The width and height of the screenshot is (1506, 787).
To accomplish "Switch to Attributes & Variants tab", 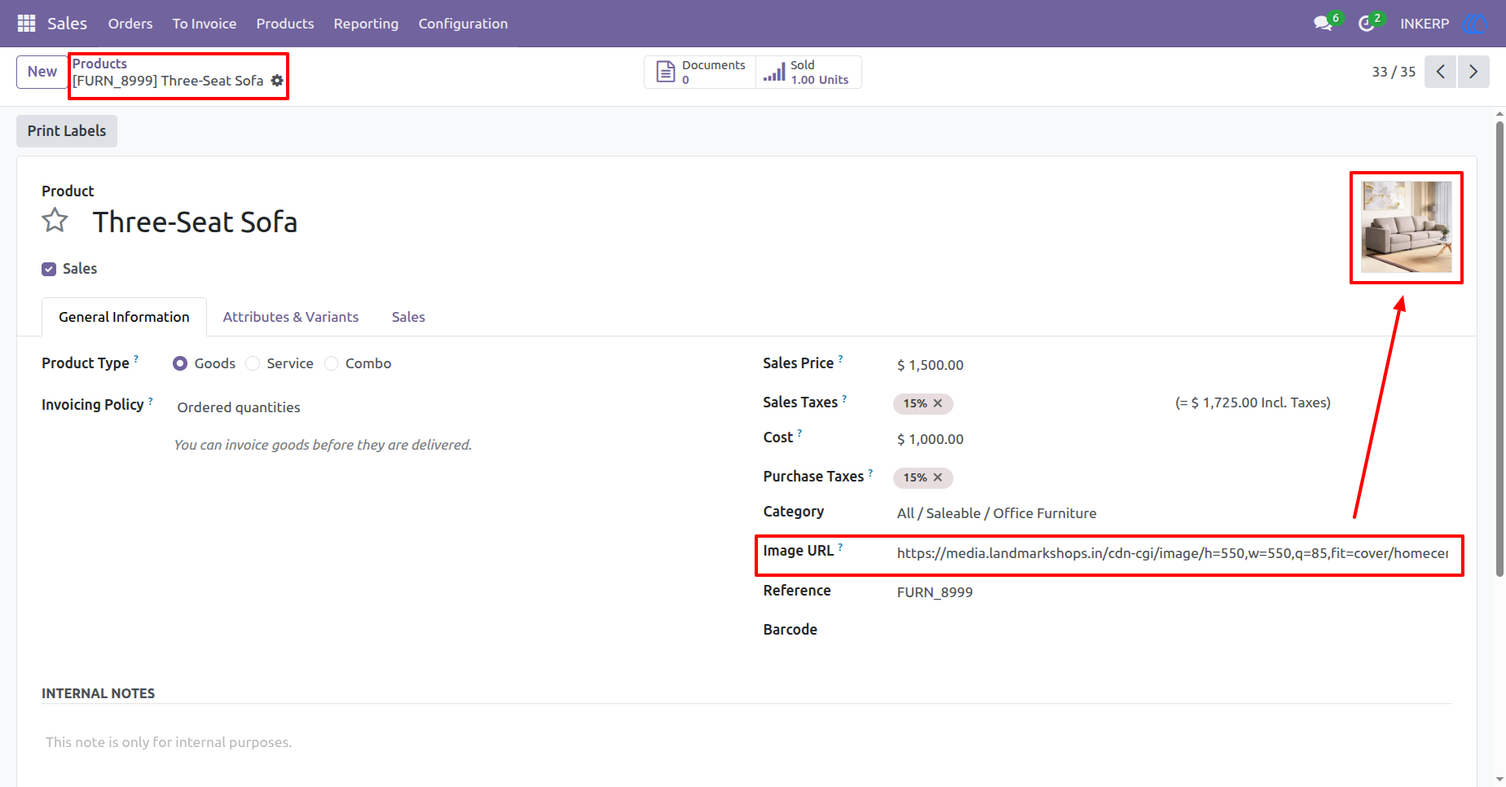I will (x=291, y=317).
